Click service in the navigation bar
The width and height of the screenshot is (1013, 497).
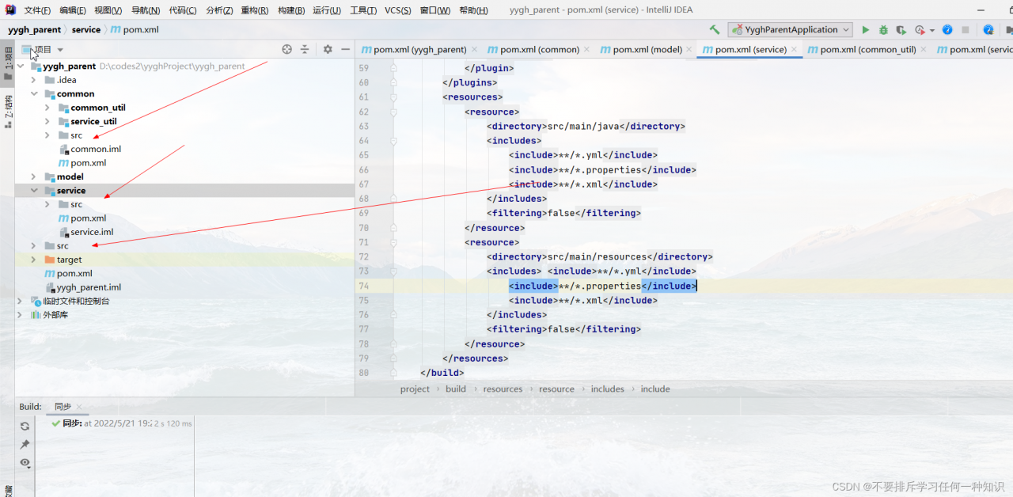coord(86,29)
